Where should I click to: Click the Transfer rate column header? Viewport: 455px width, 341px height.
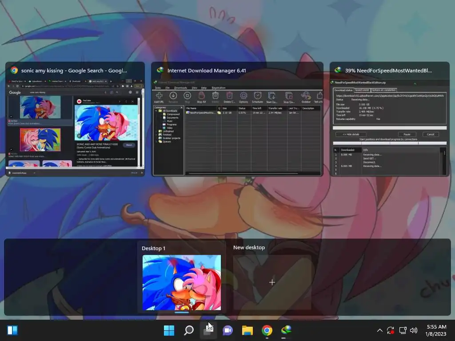277,108
